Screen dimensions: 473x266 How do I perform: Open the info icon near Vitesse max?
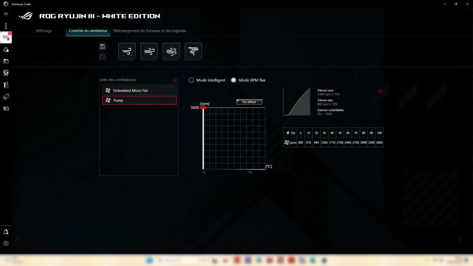pyautogui.click(x=380, y=91)
